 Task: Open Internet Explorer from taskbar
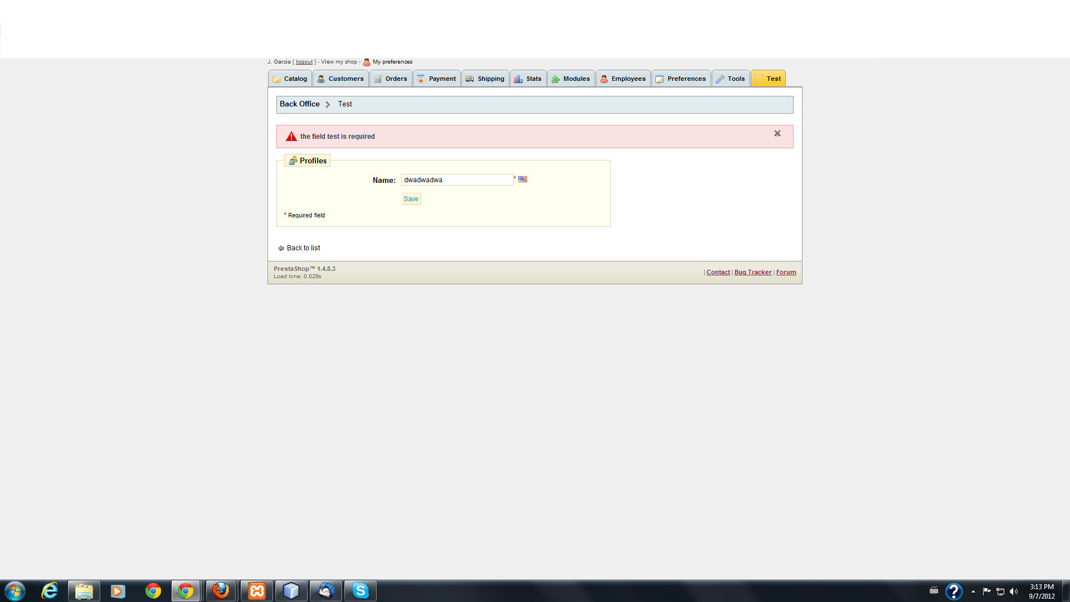click(x=50, y=591)
